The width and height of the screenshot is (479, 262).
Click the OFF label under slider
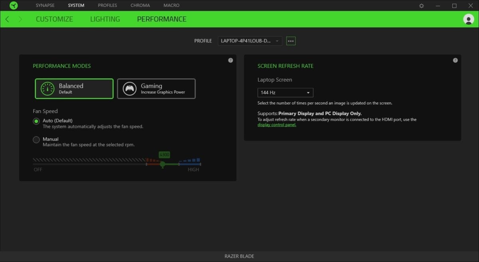[x=38, y=169]
